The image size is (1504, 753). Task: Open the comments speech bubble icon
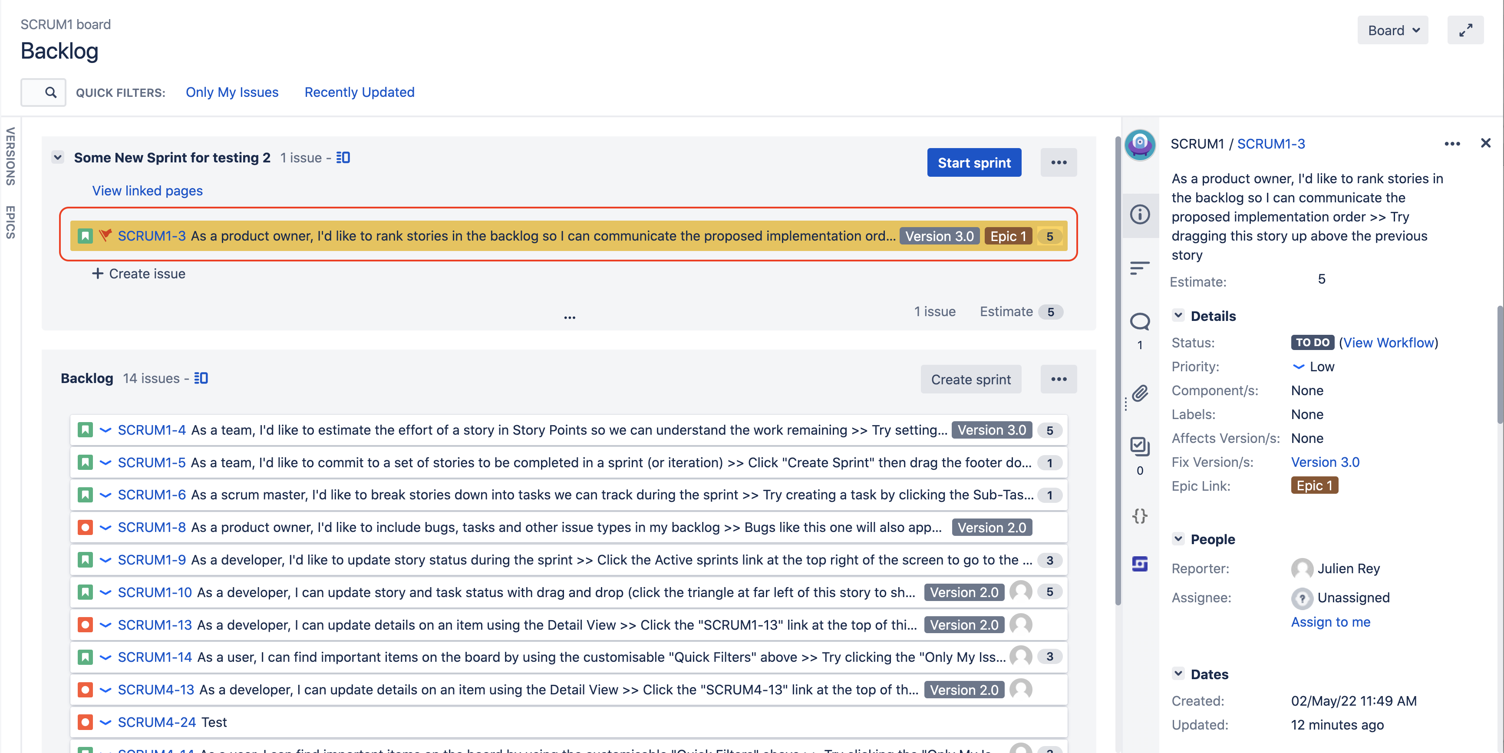coord(1139,321)
